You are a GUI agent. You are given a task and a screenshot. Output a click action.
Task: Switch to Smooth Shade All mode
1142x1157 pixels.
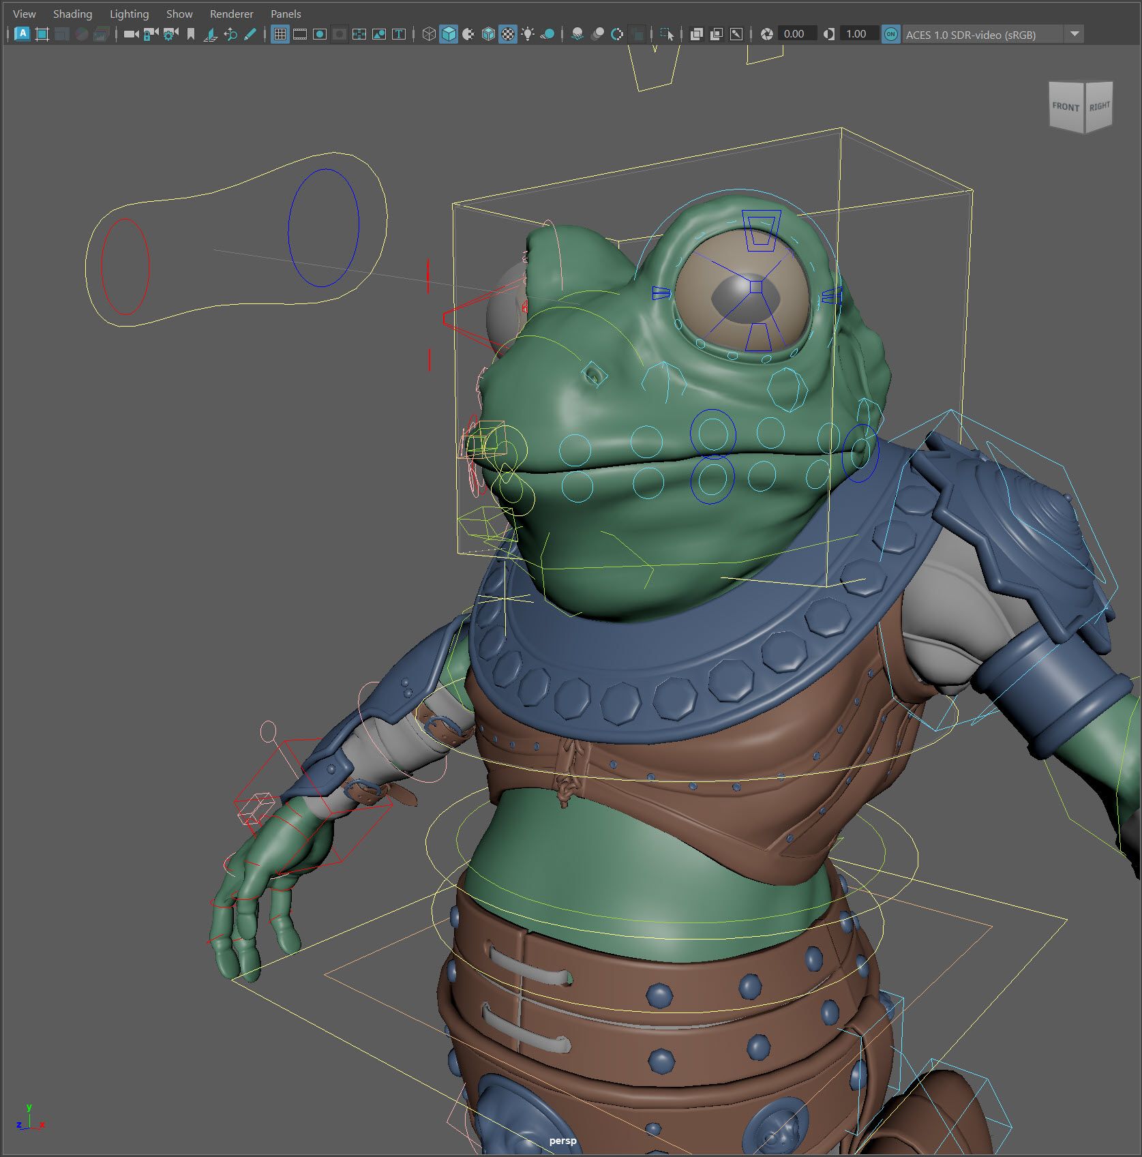(x=449, y=33)
